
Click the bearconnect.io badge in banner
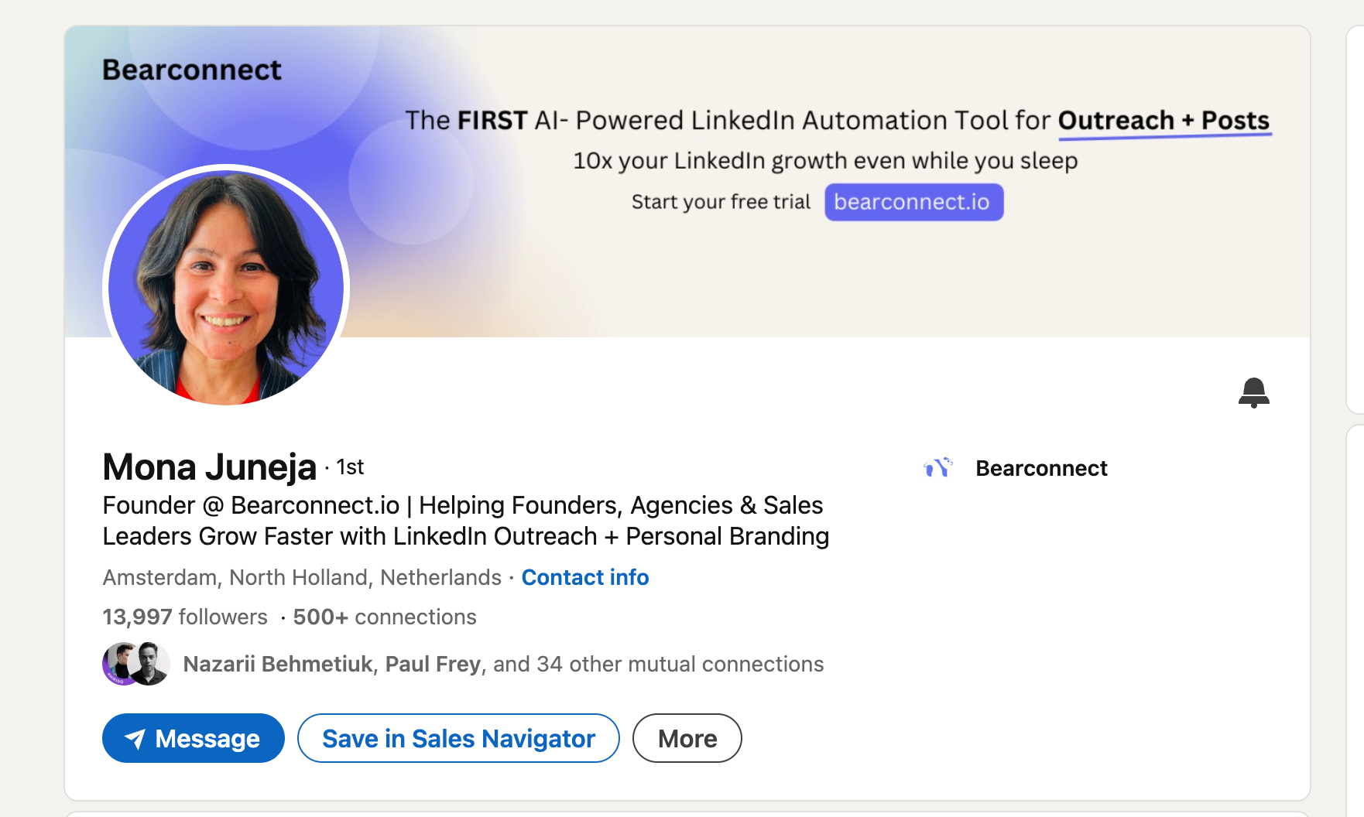tap(913, 202)
